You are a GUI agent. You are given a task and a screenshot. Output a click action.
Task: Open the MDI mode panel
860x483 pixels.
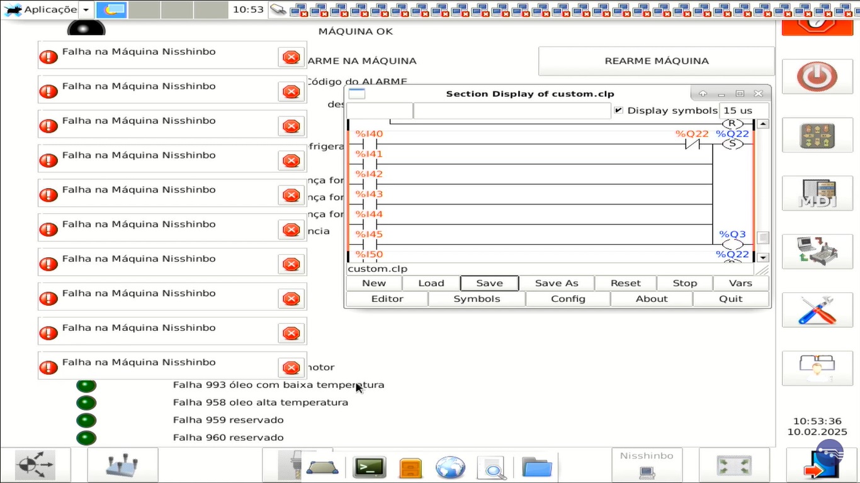click(817, 194)
